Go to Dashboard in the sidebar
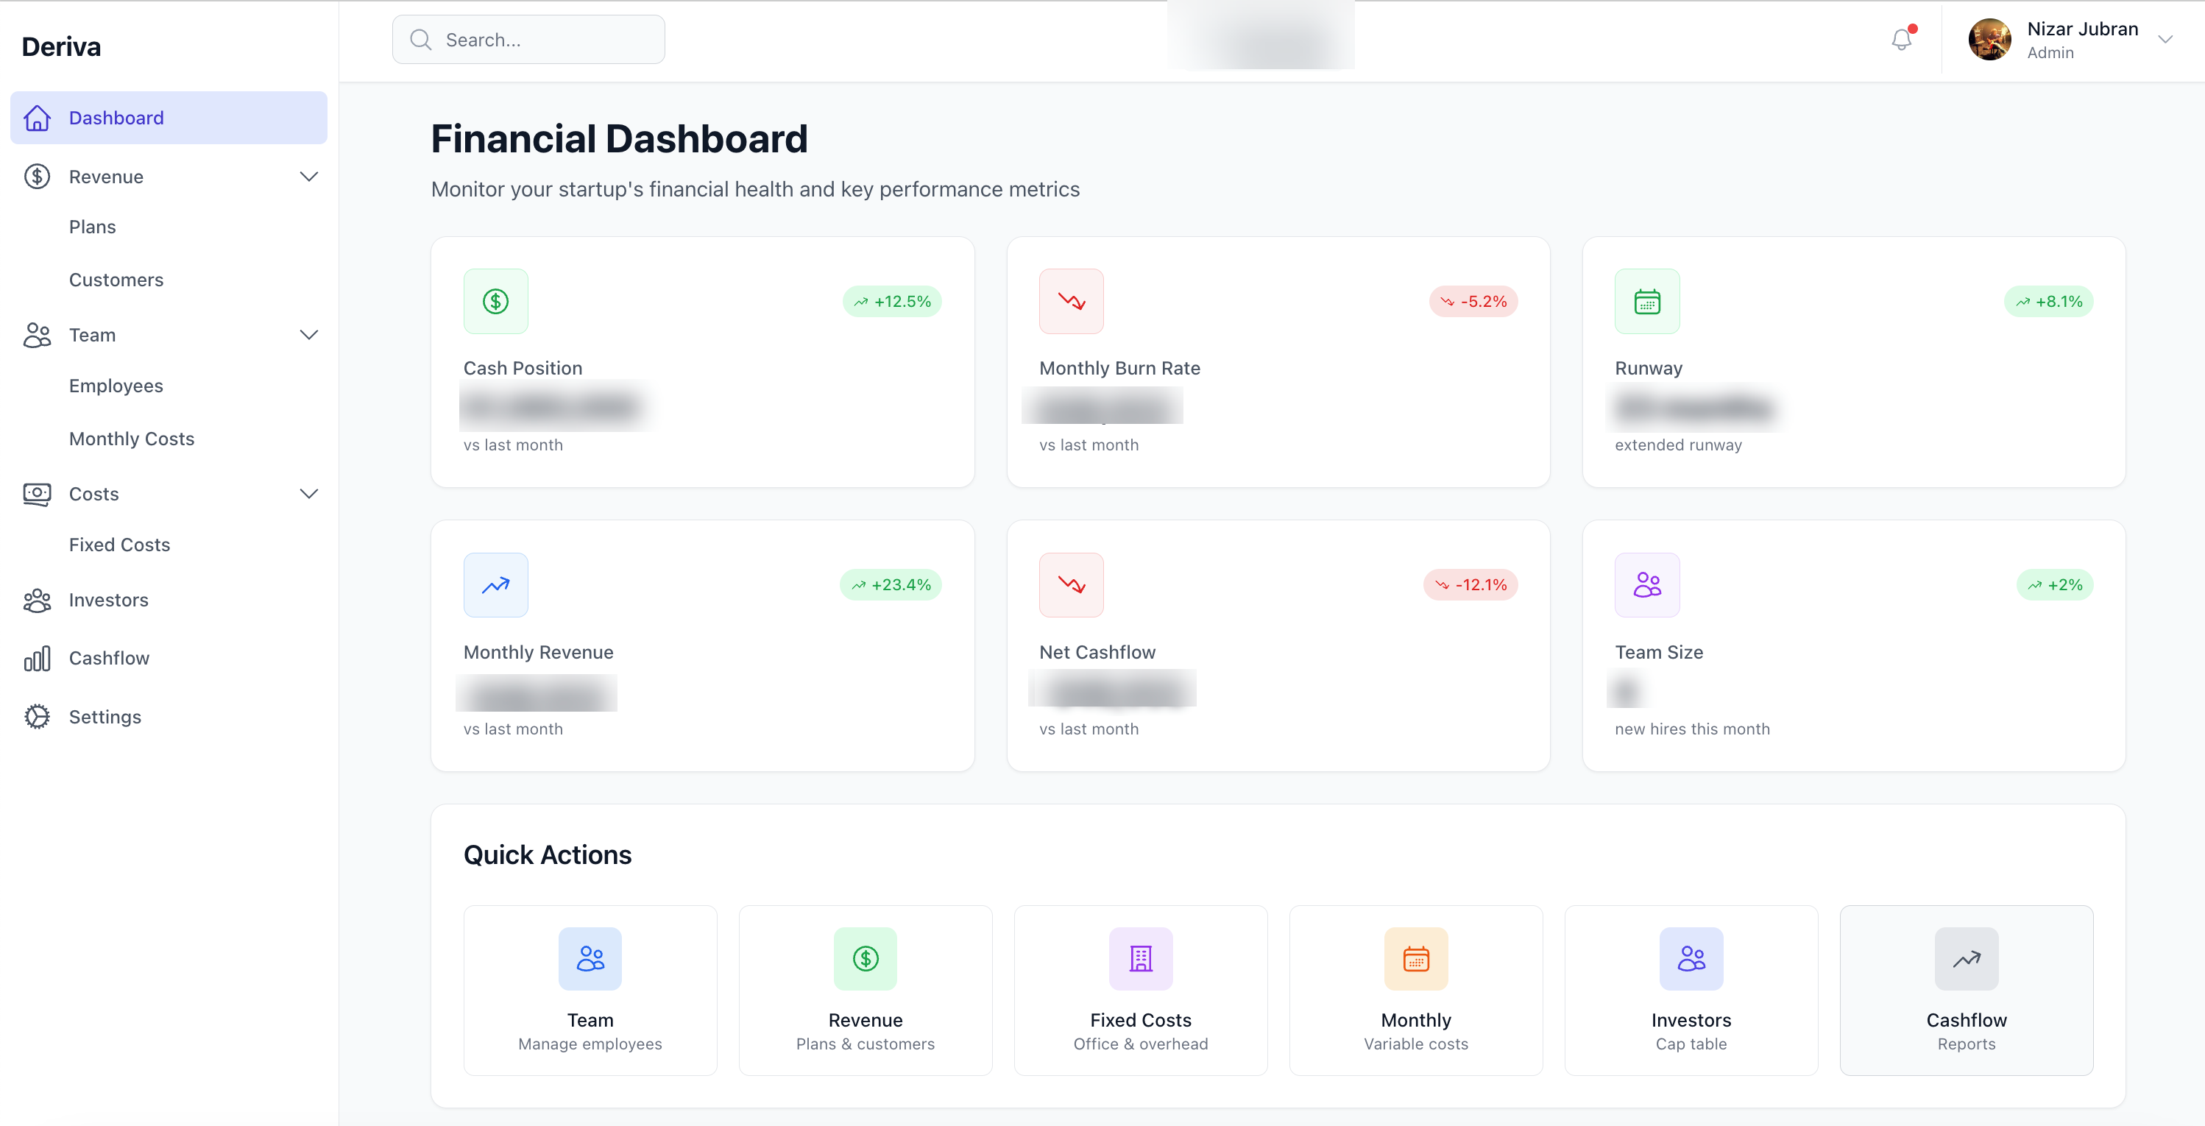The height and width of the screenshot is (1126, 2205). [x=169, y=118]
